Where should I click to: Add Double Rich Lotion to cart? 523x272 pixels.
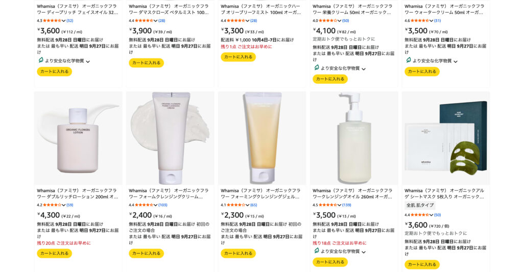[x=54, y=253]
